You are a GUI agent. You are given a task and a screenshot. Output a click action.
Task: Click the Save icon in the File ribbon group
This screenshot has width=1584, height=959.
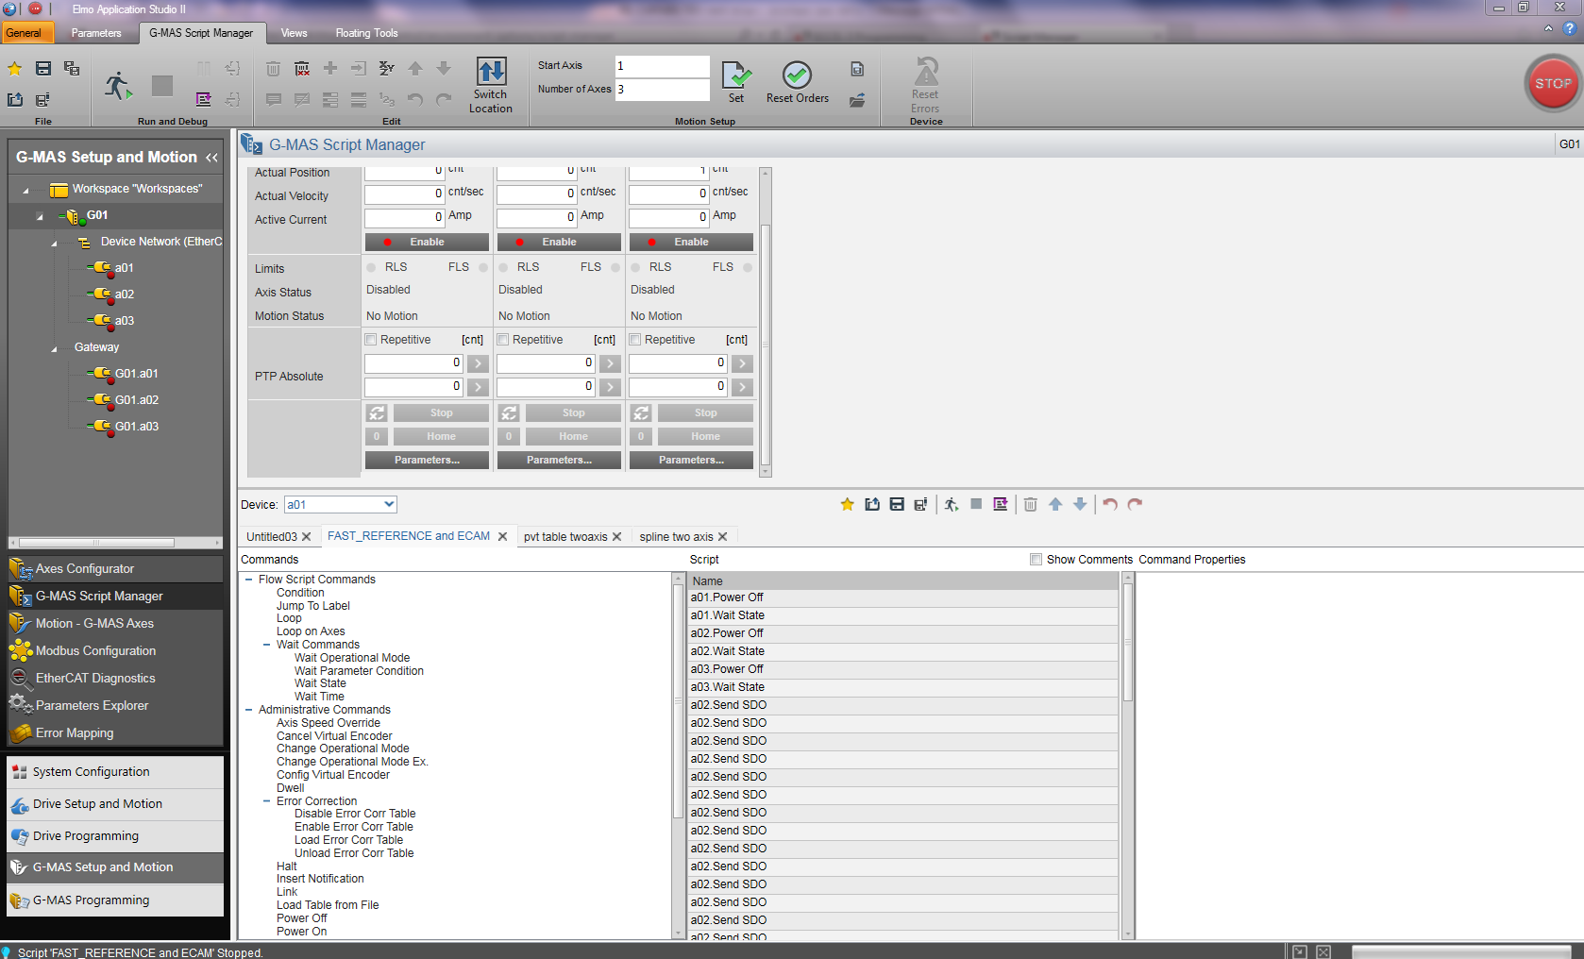point(43,68)
